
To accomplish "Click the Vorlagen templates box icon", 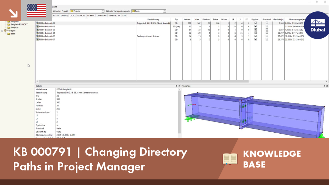I will (x=5, y=31).
